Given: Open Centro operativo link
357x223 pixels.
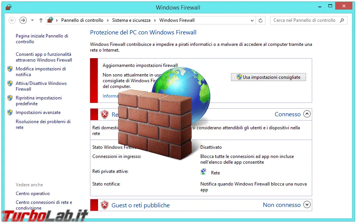Looking at the screenshot, I should click(x=33, y=194).
